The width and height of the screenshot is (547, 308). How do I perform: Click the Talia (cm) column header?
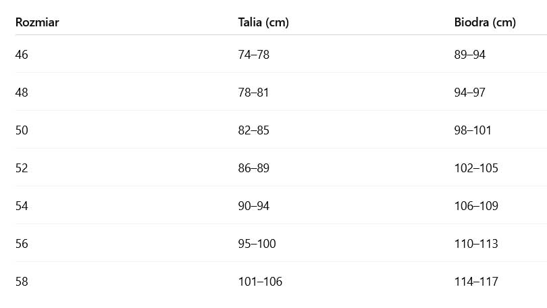263,23
